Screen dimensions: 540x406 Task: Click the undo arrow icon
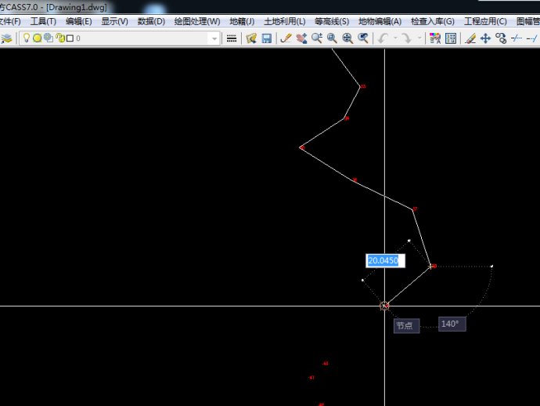pos(383,38)
